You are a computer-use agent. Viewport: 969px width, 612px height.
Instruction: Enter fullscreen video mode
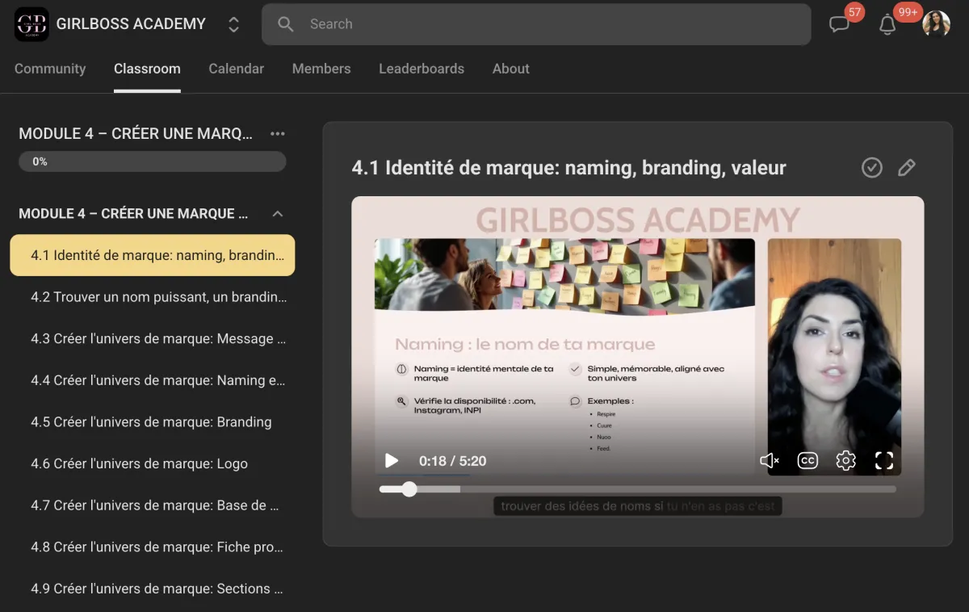pos(884,461)
